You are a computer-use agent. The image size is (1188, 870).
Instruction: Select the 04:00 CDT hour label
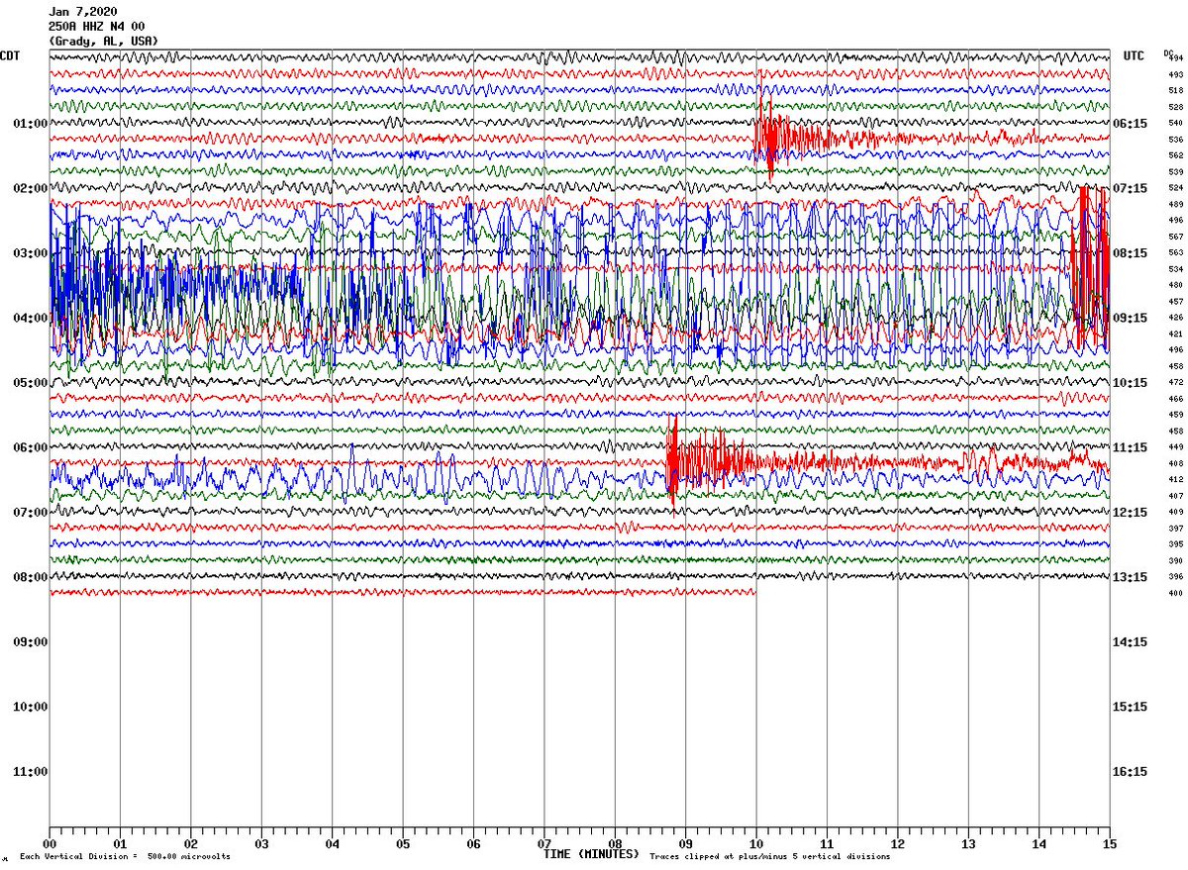point(30,318)
